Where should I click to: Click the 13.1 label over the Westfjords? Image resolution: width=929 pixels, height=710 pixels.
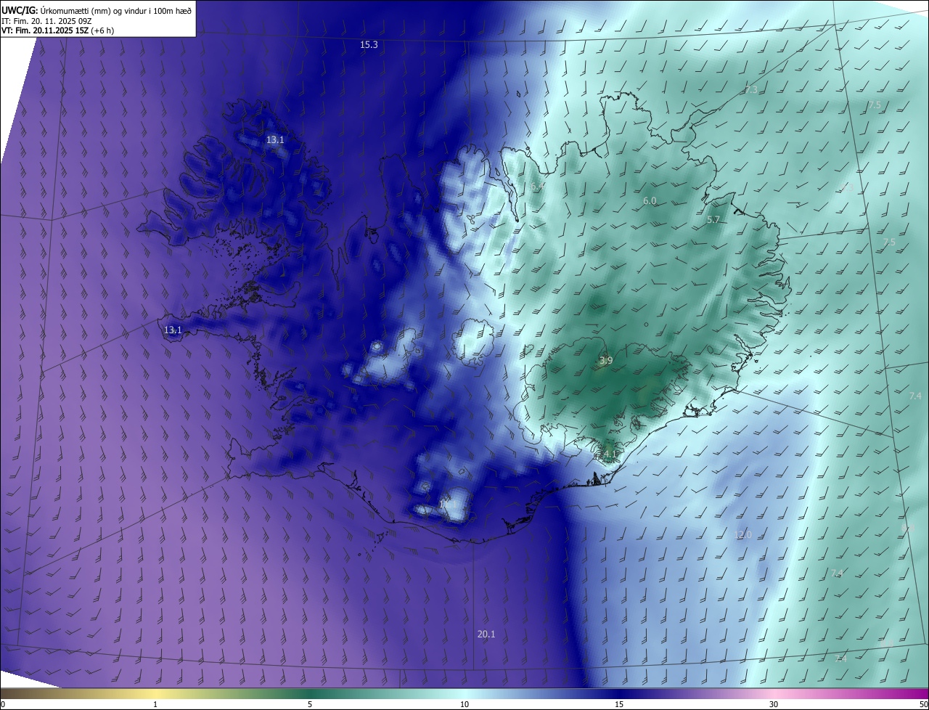click(x=275, y=139)
